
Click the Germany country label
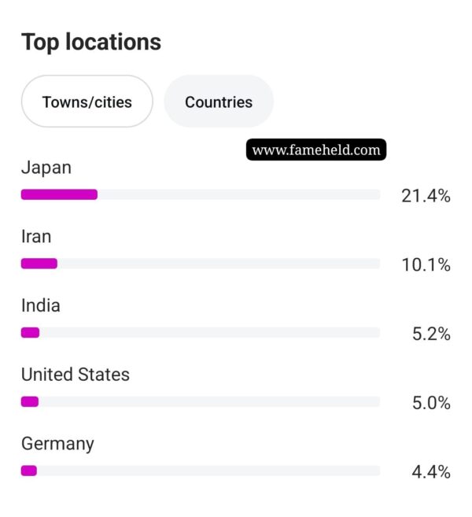[57, 444]
